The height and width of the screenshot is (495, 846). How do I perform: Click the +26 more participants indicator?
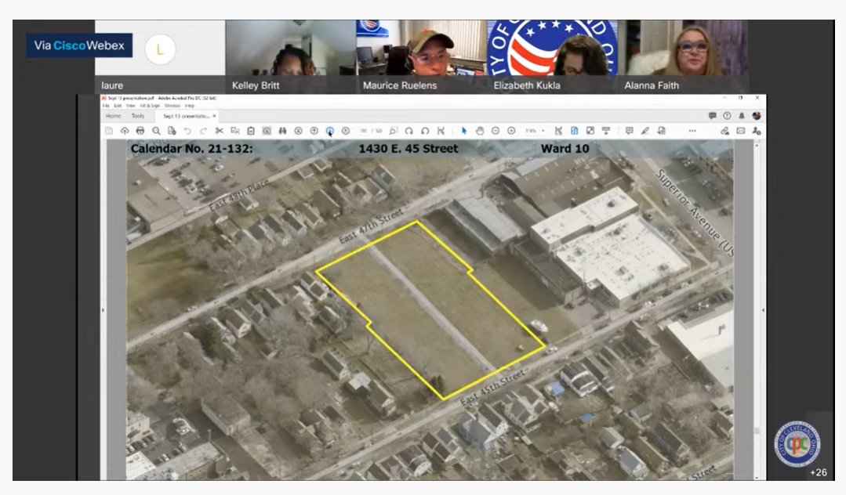point(818,472)
